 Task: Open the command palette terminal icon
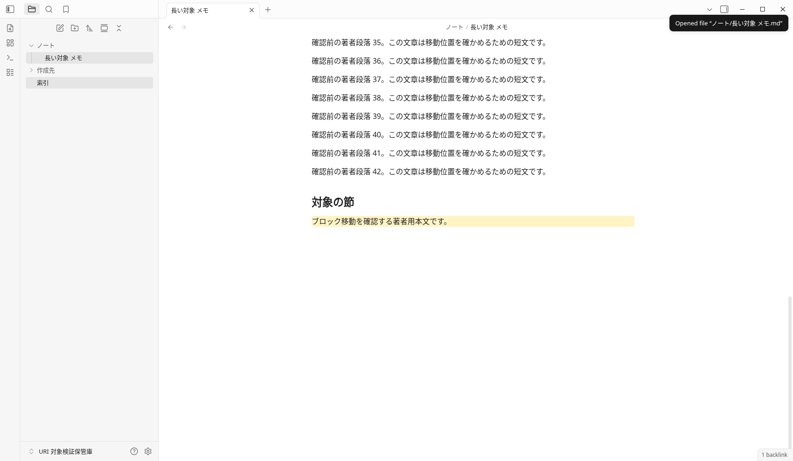10,58
